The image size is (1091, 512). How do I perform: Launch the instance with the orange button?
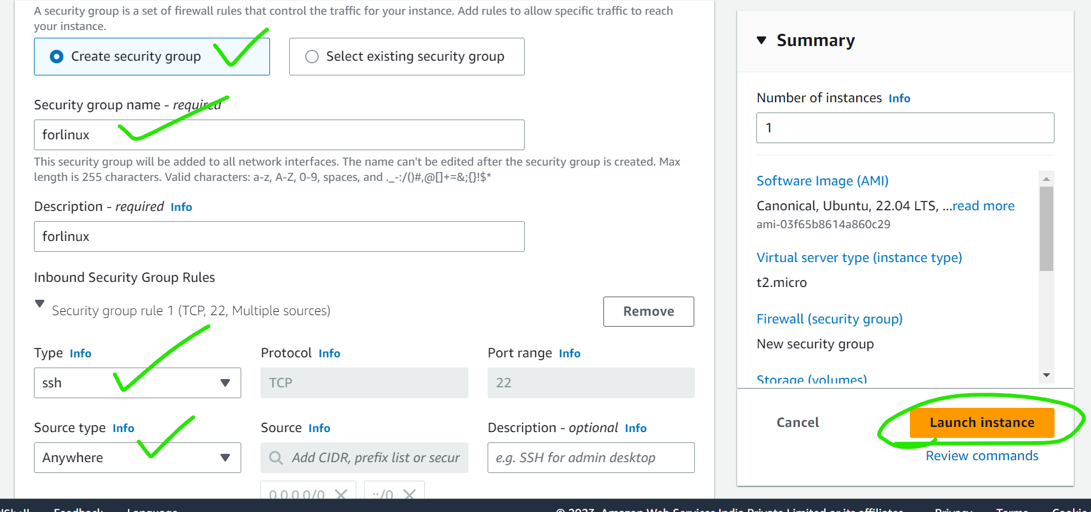pos(982,423)
